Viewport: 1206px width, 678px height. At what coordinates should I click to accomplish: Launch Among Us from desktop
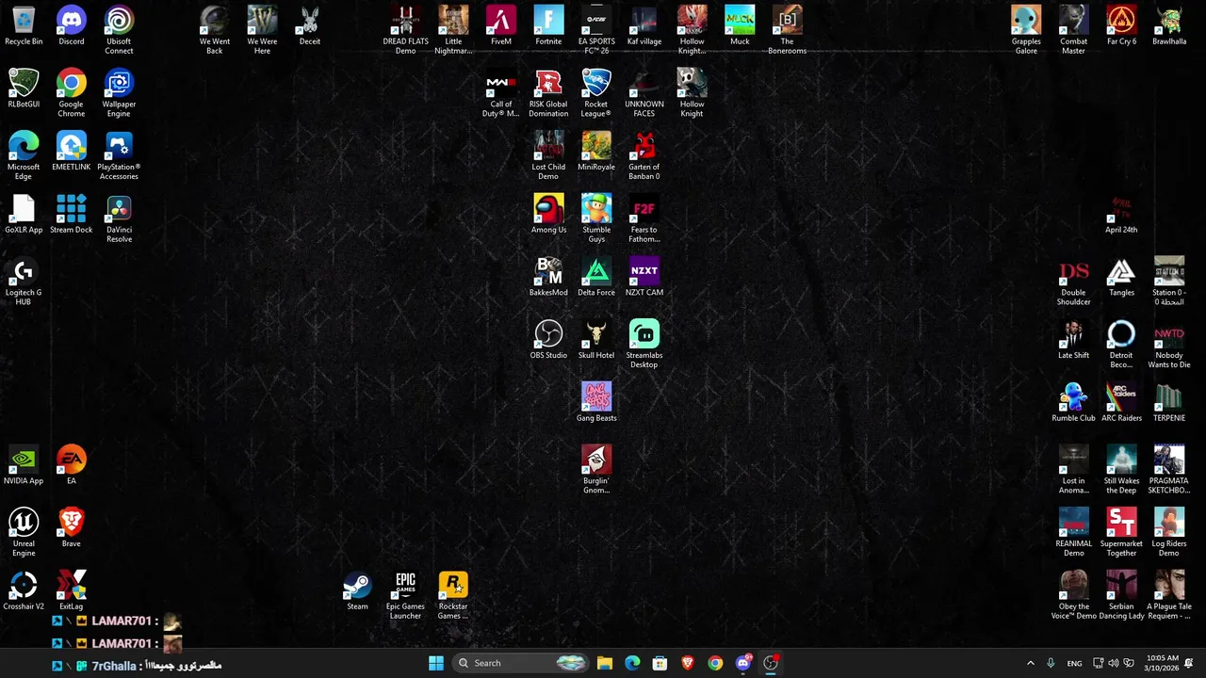pyautogui.click(x=548, y=214)
